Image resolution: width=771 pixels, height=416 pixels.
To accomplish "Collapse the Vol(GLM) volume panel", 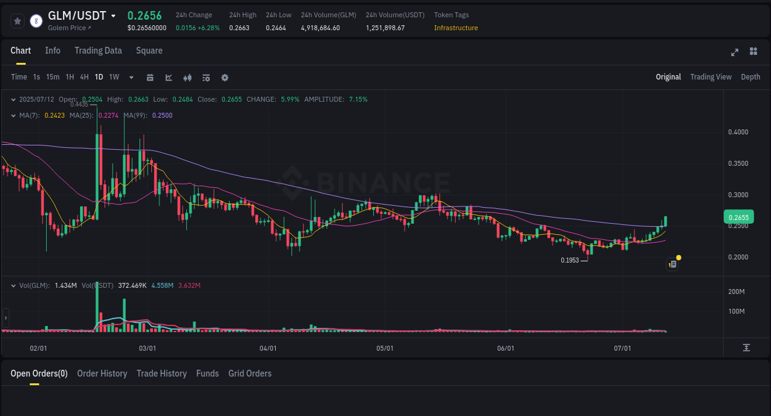I will (x=13, y=286).
